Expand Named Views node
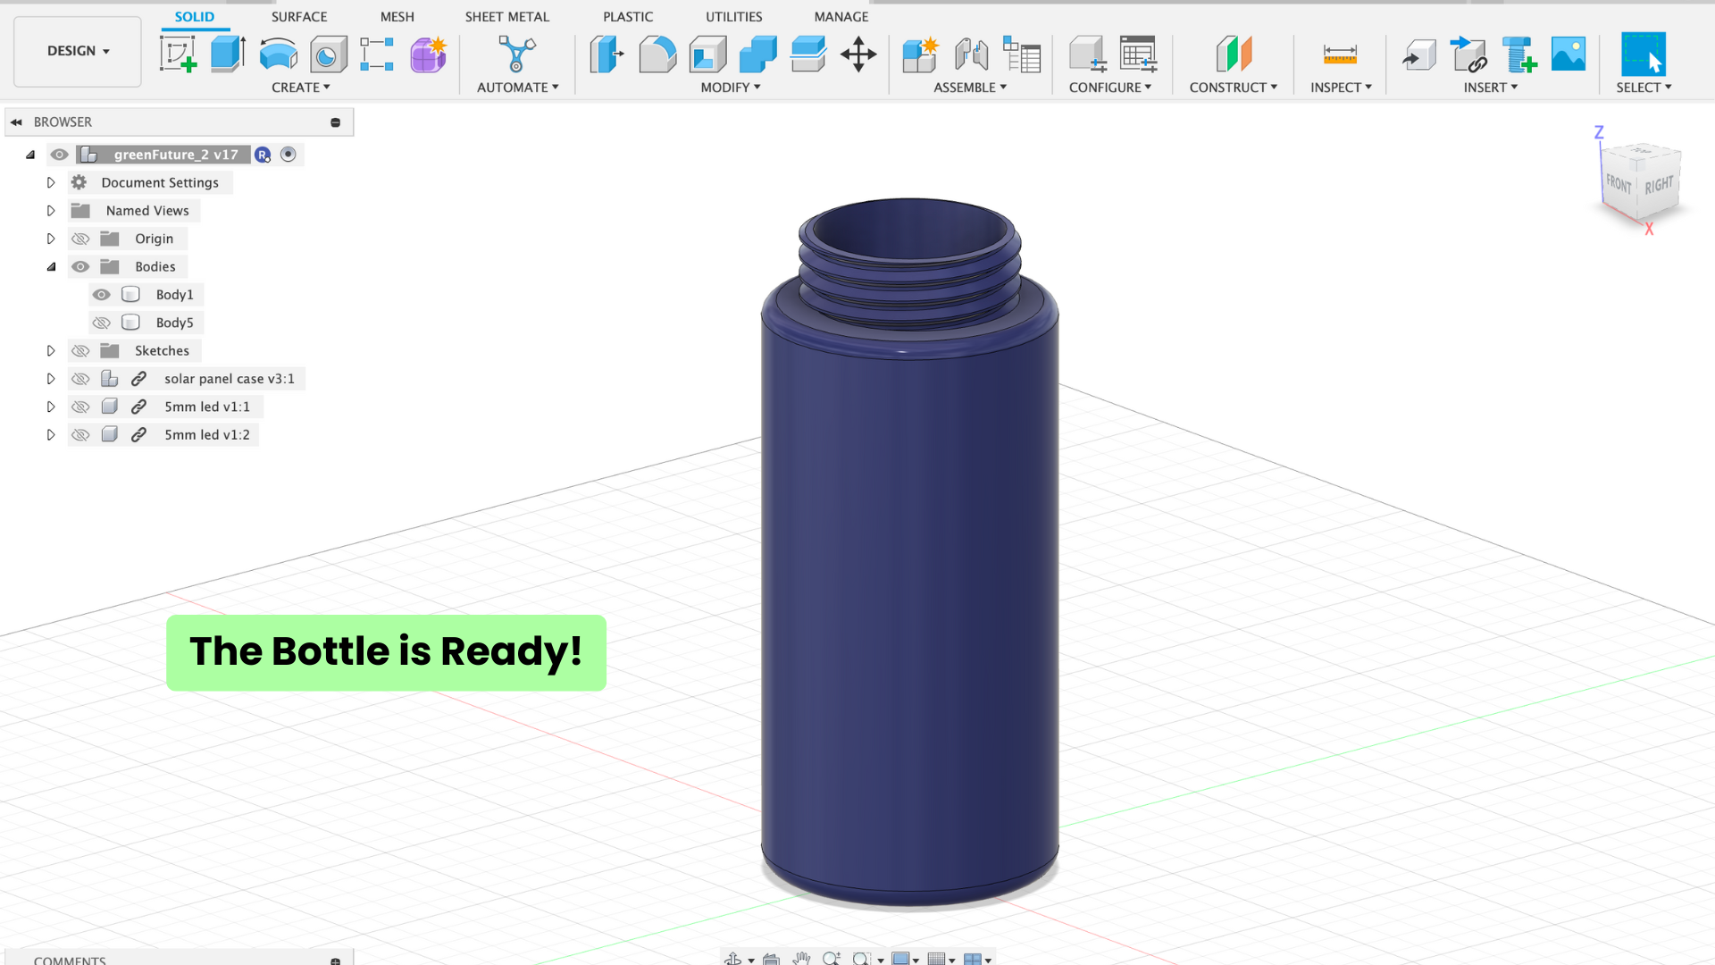1715x965 pixels. point(51,211)
